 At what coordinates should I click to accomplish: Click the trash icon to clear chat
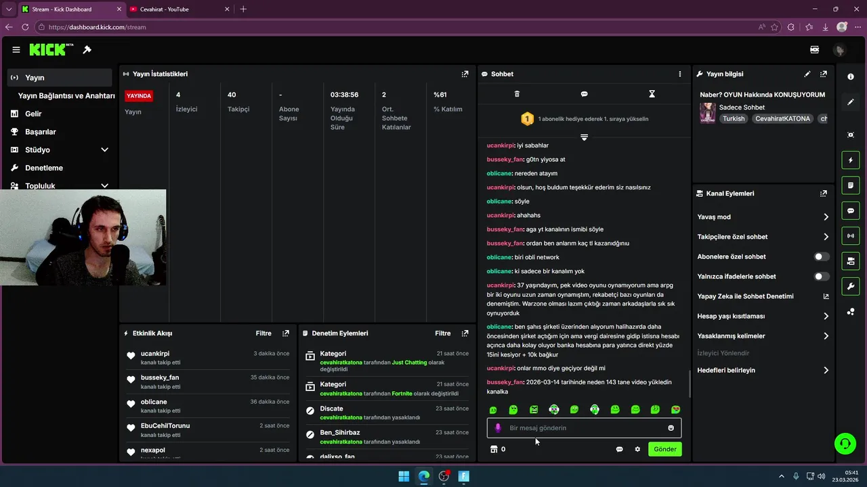point(517,94)
